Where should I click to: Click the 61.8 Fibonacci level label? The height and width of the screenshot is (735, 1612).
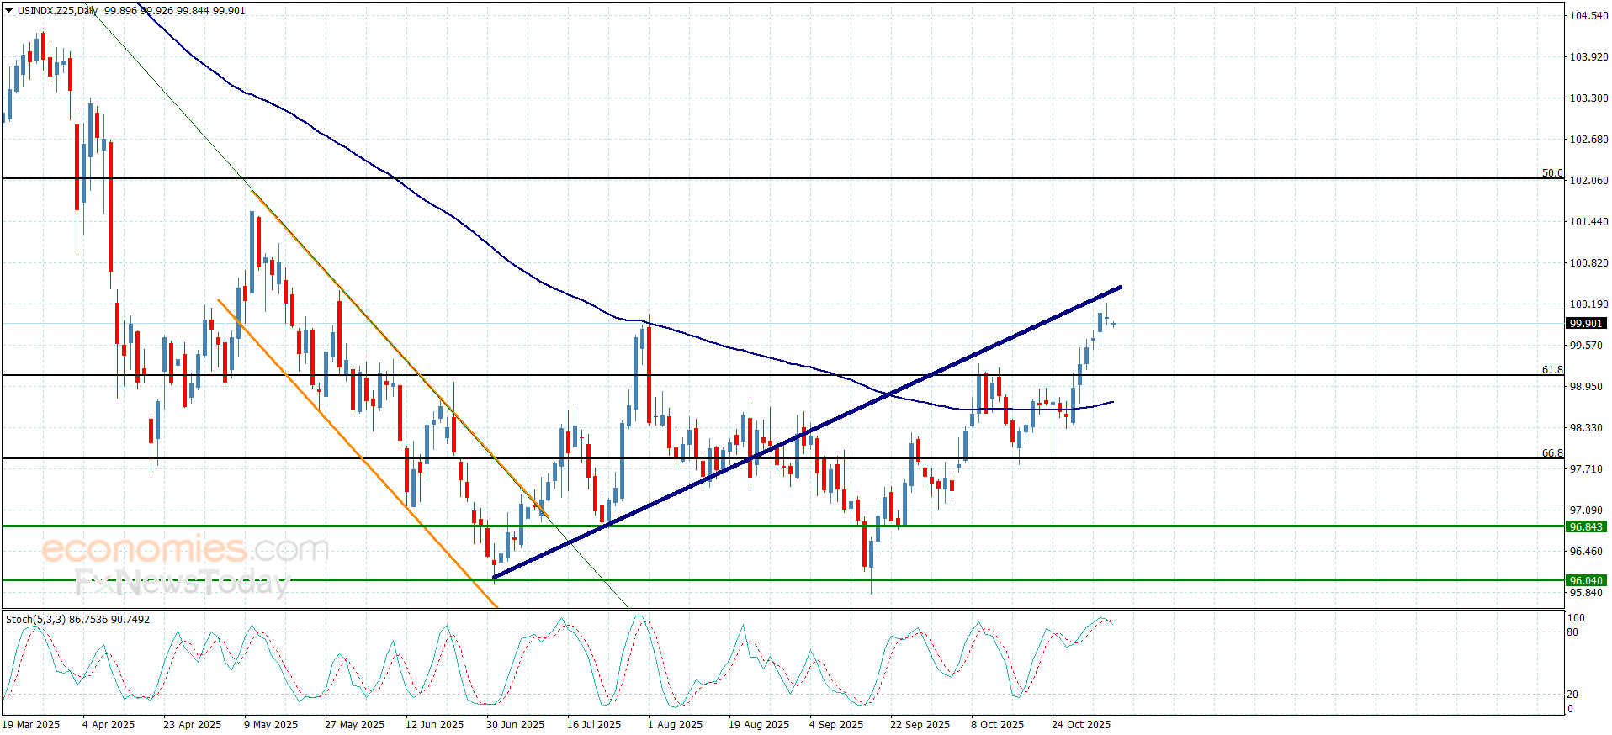[x=1551, y=370]
